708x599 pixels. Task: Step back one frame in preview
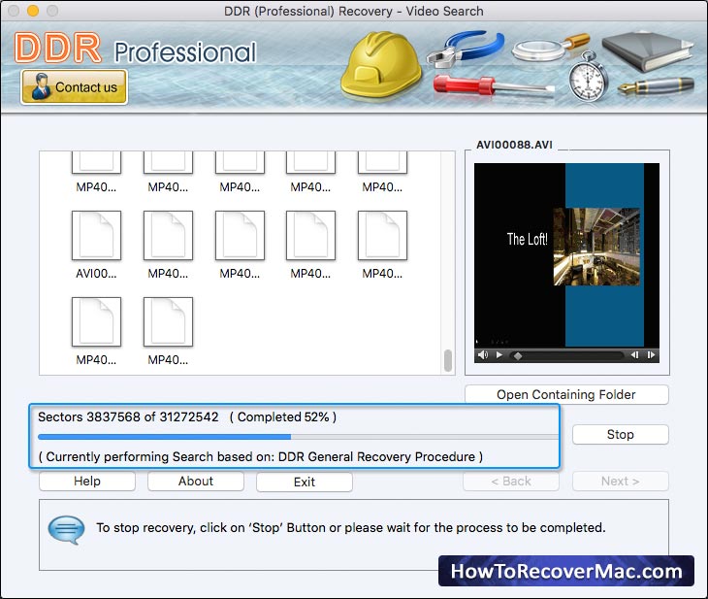click(x=635, y=355)
